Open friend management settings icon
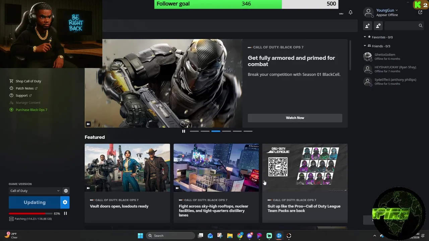 pyautogui.click(x=378, y=25)
